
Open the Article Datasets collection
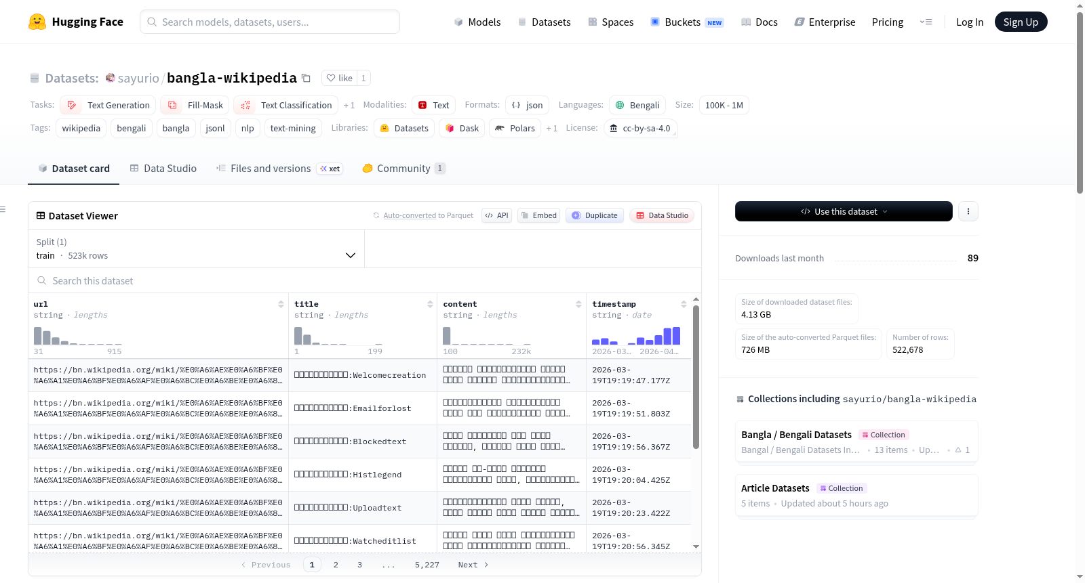pyautogui.click(x=856, y=495)
